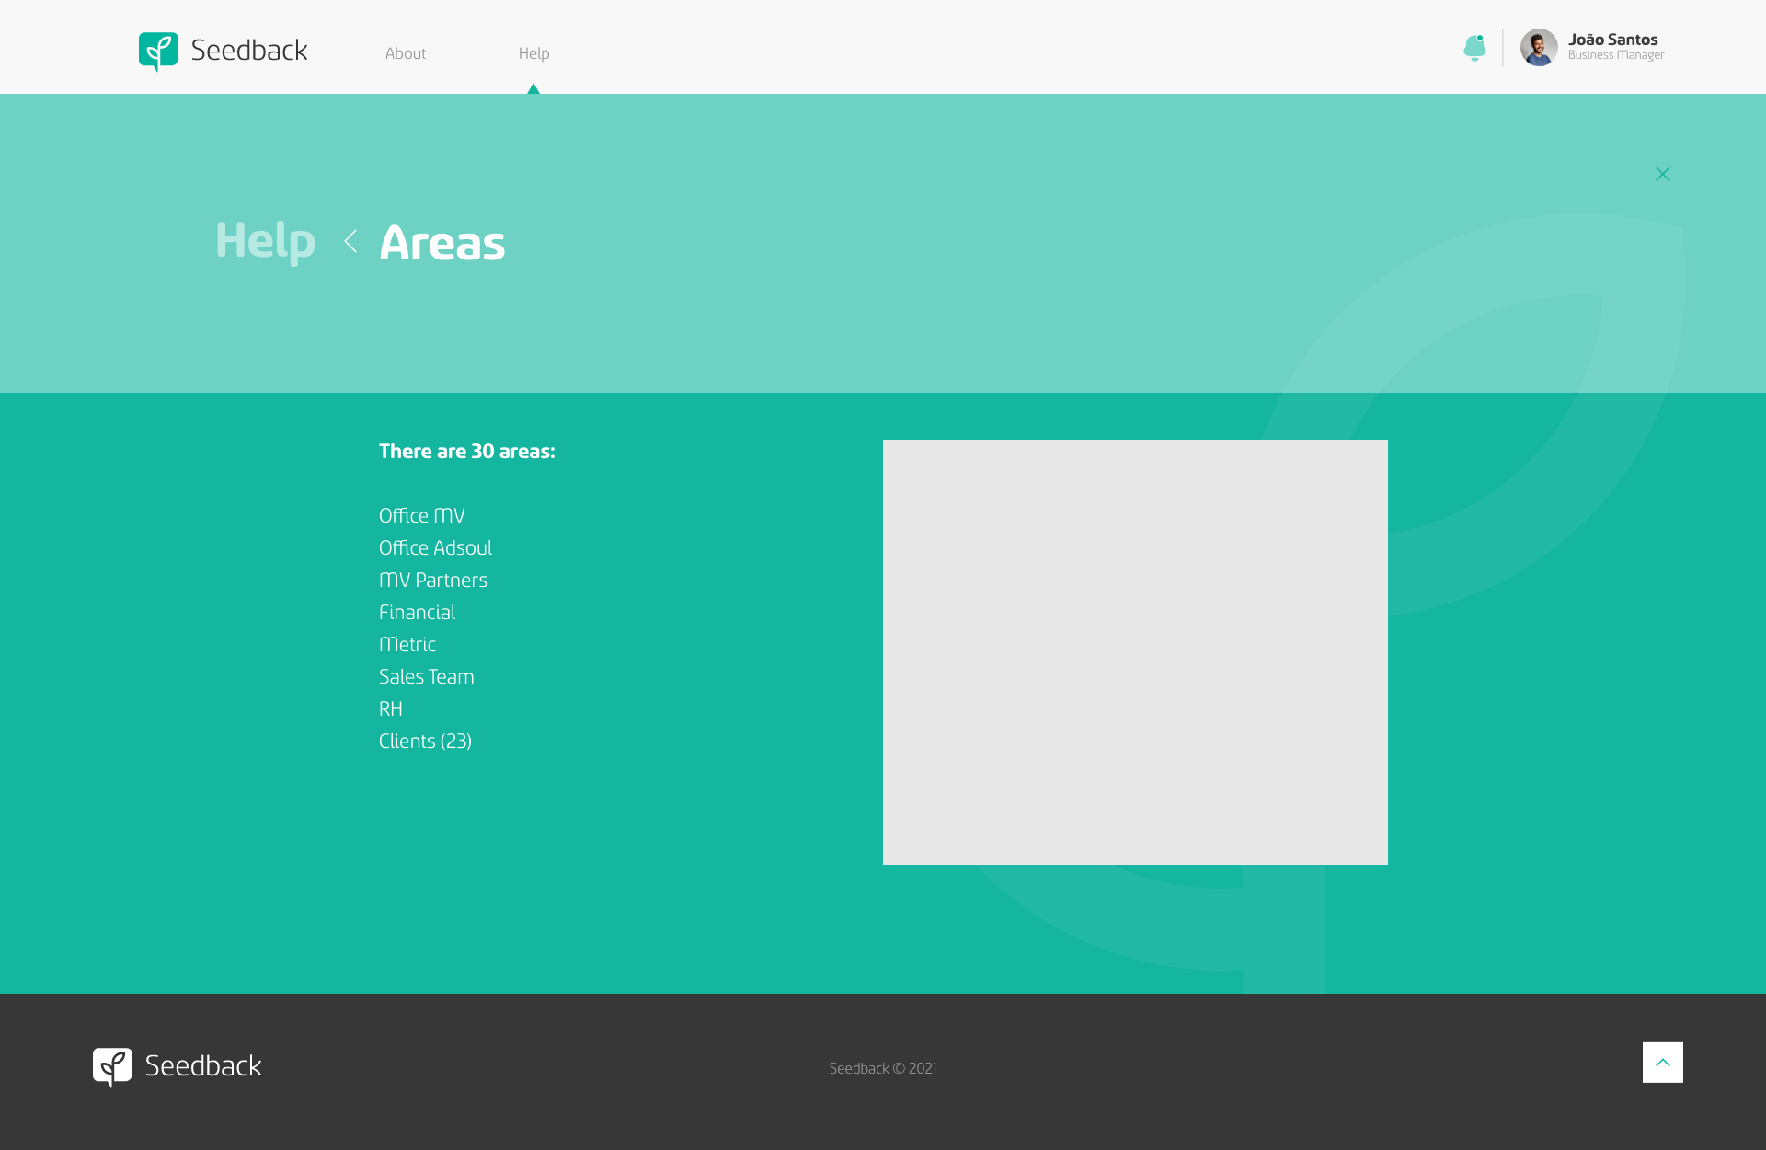Image resolution: width=1766 pixels, height=1150 pixels.
Task: Open the About menu item
Action: click(x=405, y=53)
